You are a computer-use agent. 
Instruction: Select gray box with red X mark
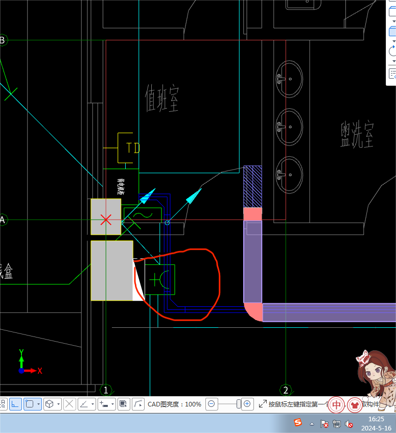pos(106,217)
